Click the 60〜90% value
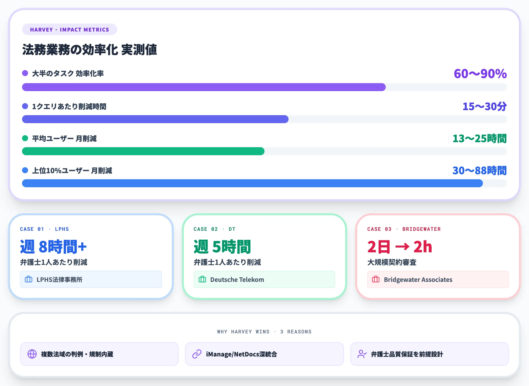The width and height of the screenshot is (529, 386). point(480,74)
